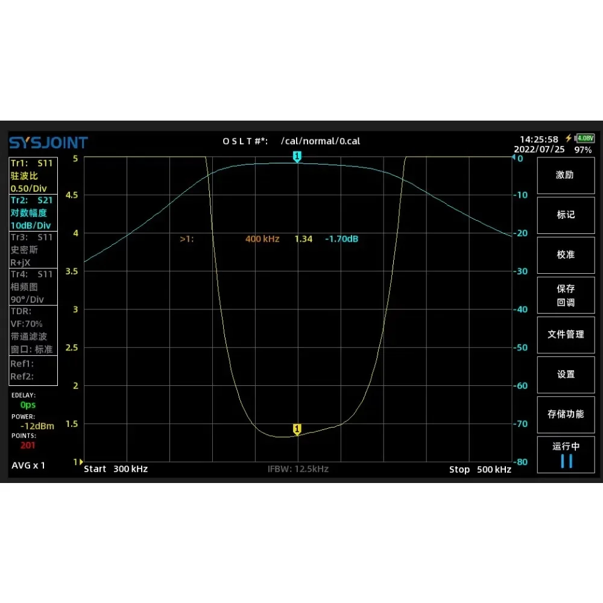The height and width of the screenshot is (603, 603).
Task: Click the time 14:25:58 display
Action: (538, 139)
